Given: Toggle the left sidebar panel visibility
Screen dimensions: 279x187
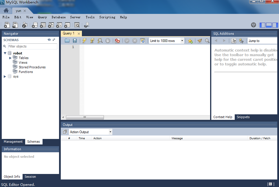Looking at the screenshot, I should click(263, 25).
